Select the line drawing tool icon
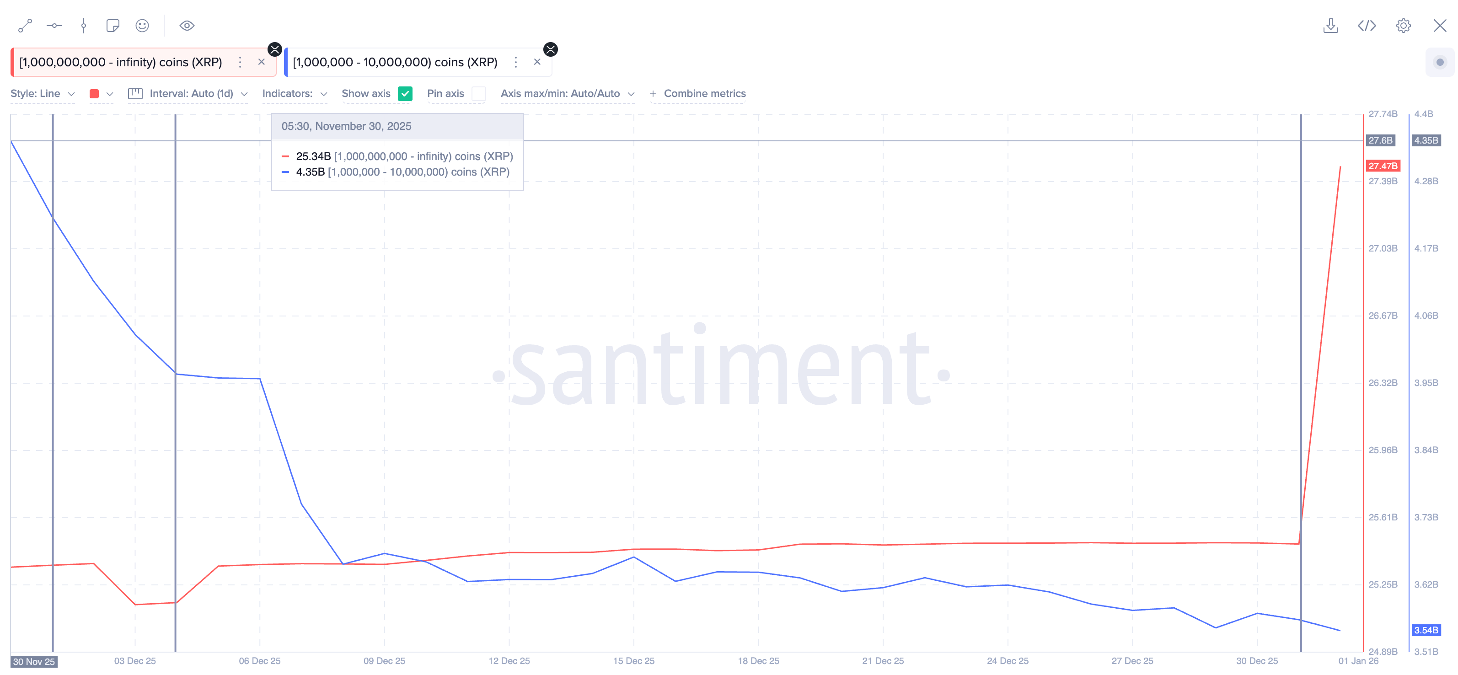The width and height of the screenshot is (1458, 675). 25,26
